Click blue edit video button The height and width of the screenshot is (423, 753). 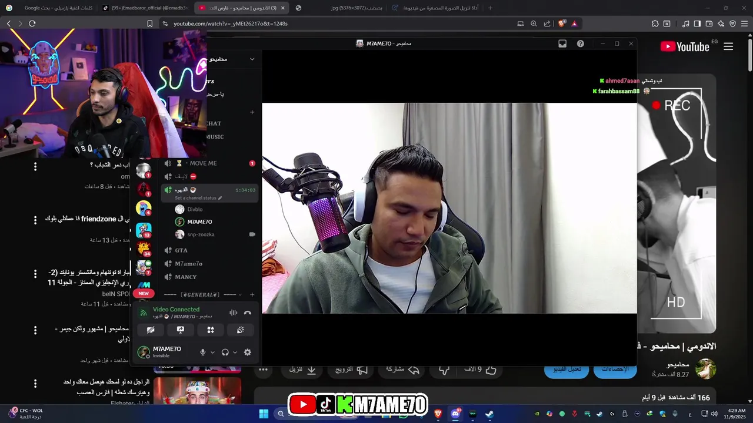point(567,370)
